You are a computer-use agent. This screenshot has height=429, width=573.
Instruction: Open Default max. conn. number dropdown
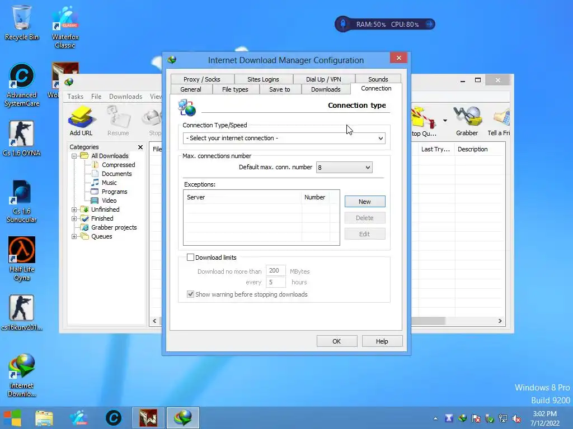click(344, 168)
